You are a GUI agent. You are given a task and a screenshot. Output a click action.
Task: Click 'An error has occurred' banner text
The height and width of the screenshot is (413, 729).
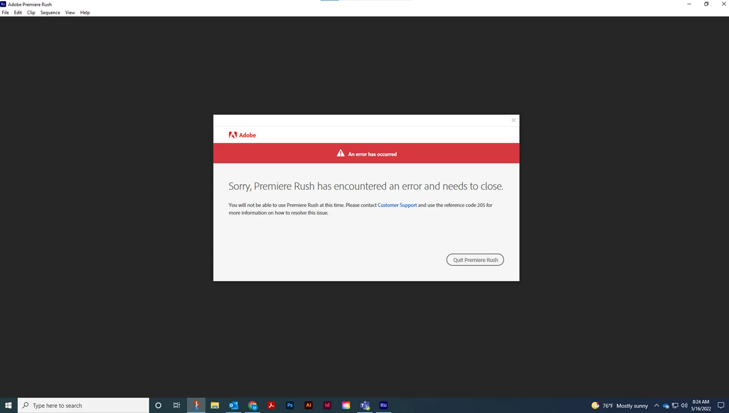tap(372, 154)
